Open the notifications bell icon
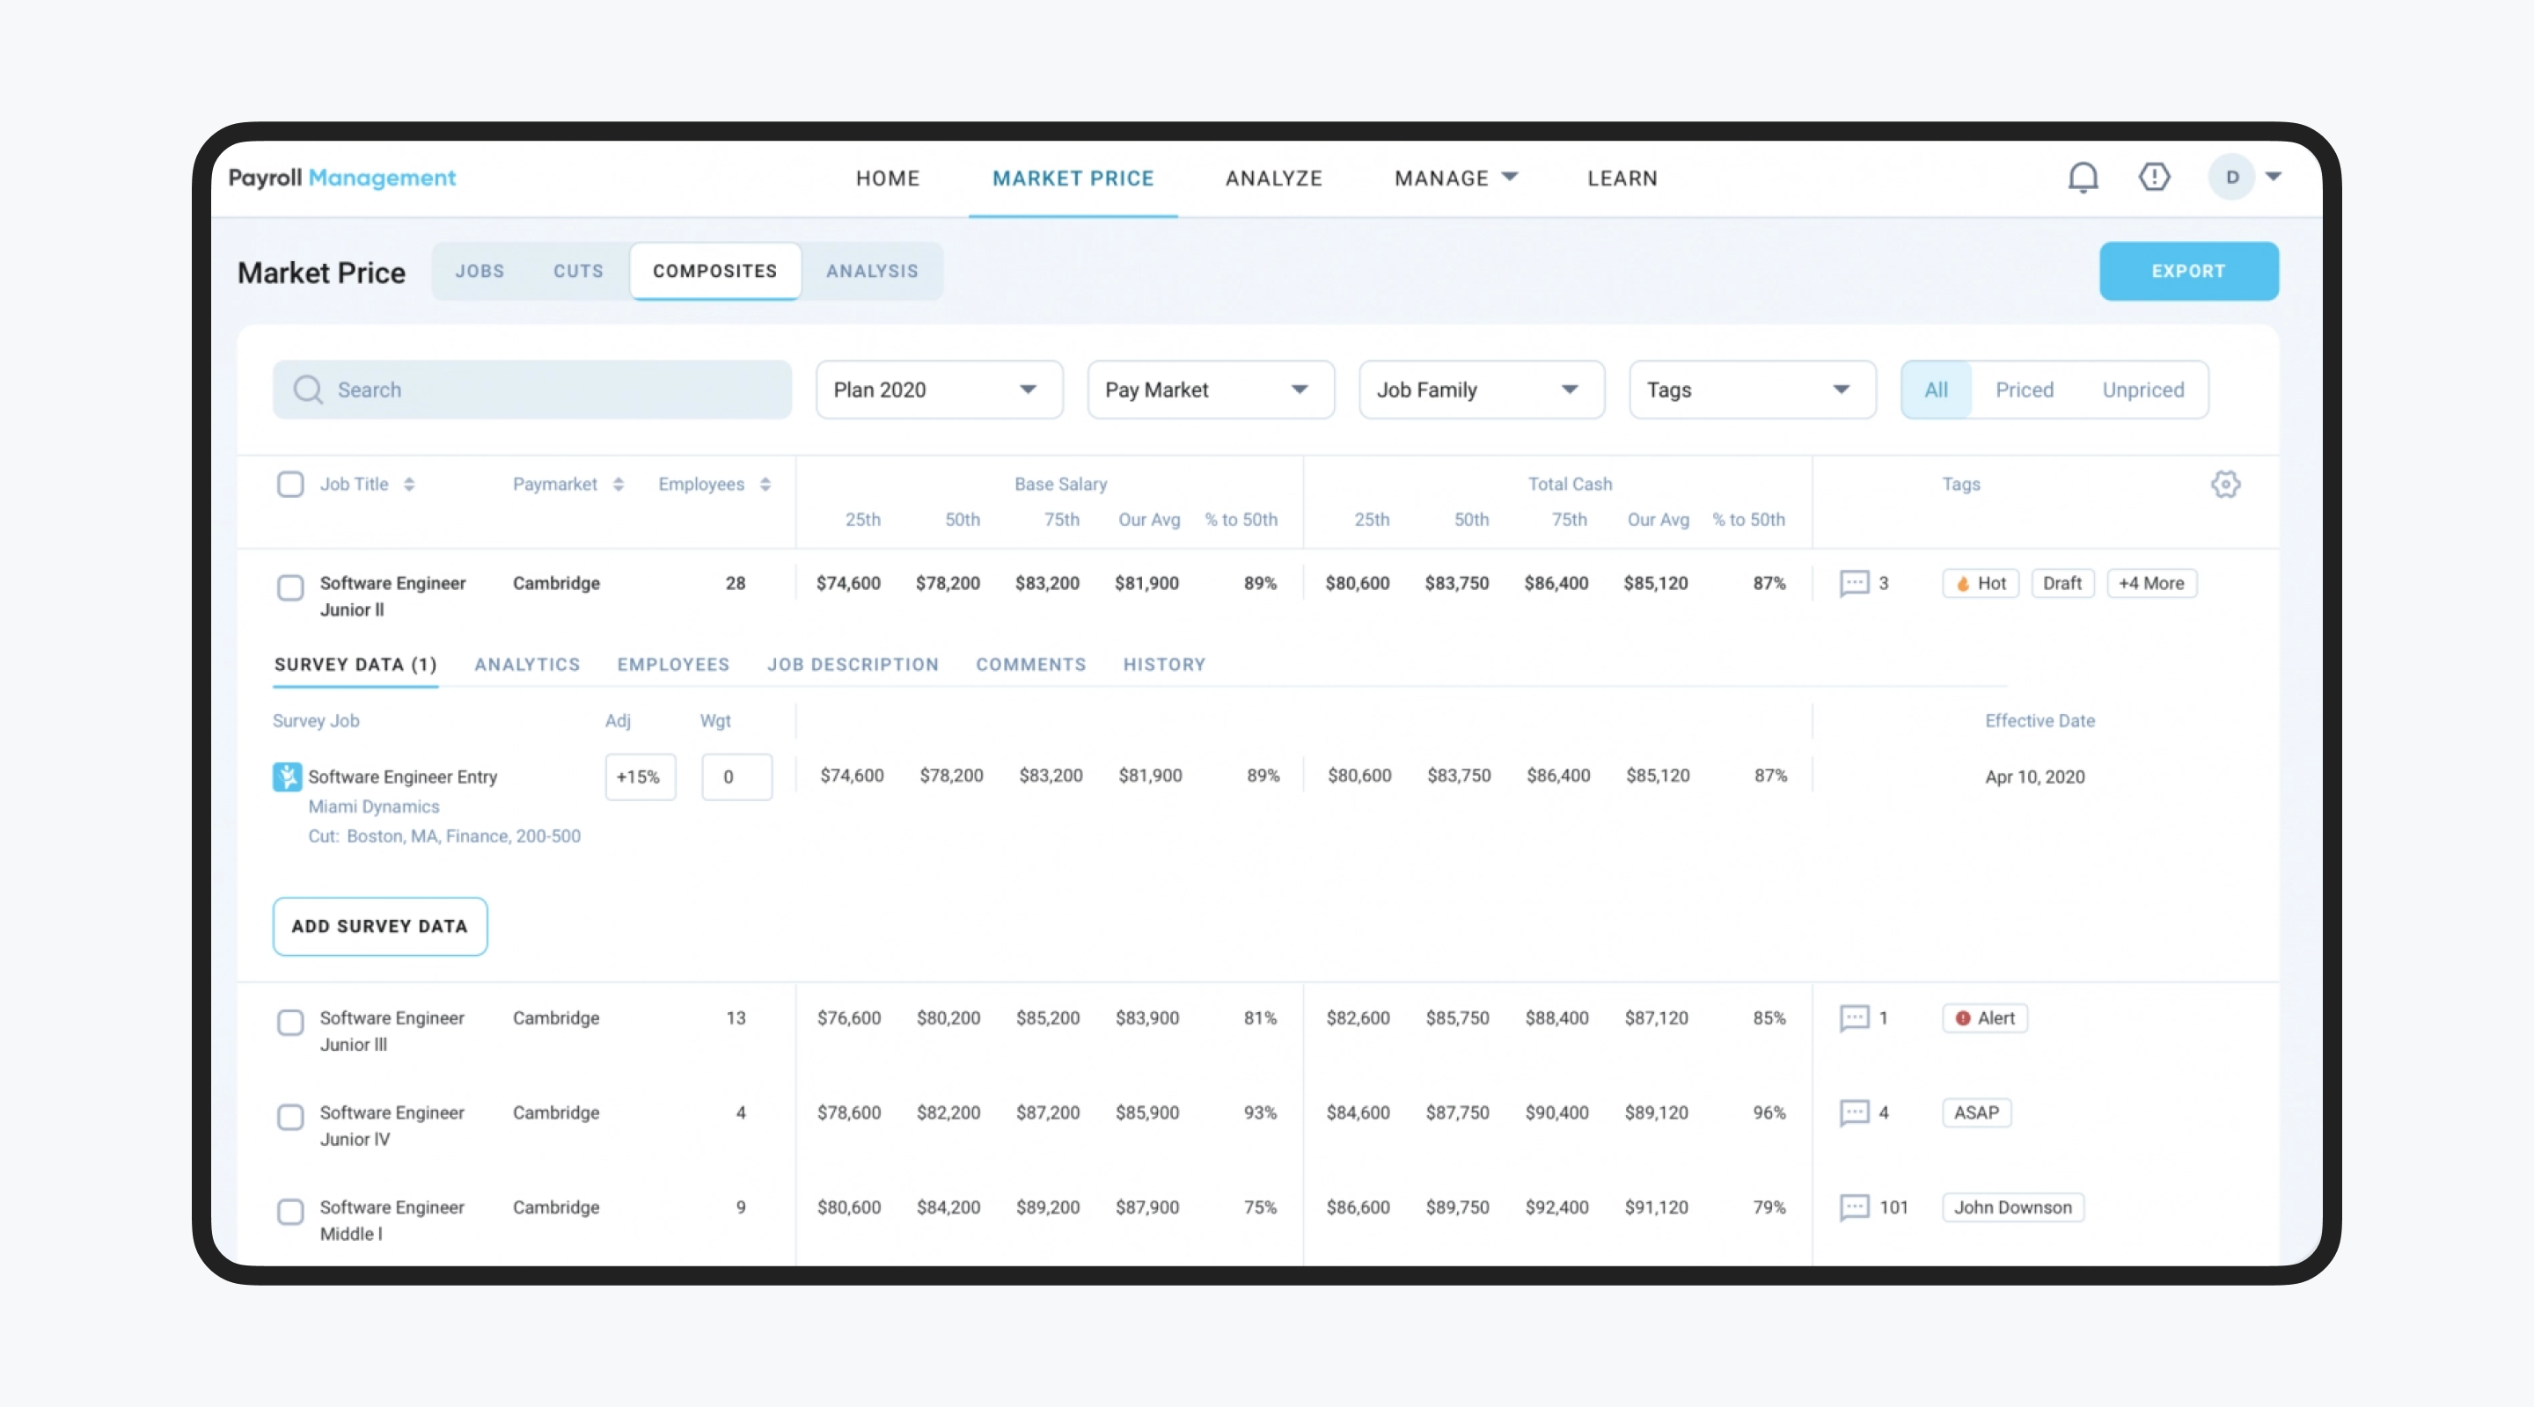2534x1407 pixels. 2083,177
